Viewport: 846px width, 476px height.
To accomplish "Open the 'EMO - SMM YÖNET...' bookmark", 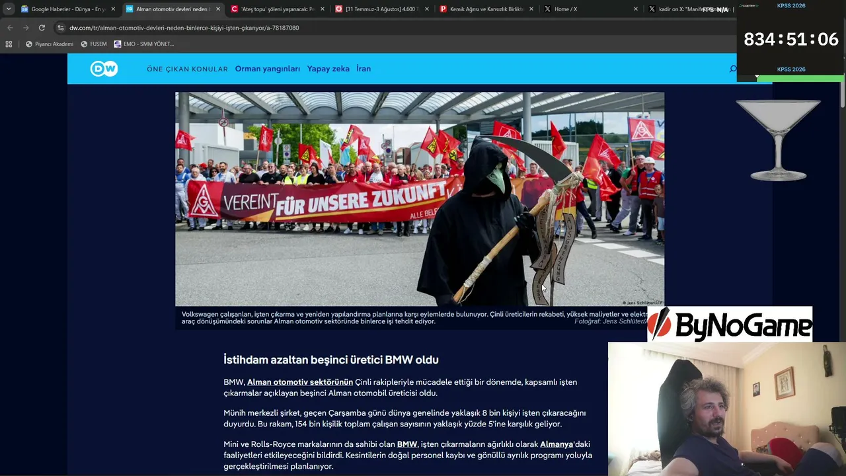I will point(144,44).
